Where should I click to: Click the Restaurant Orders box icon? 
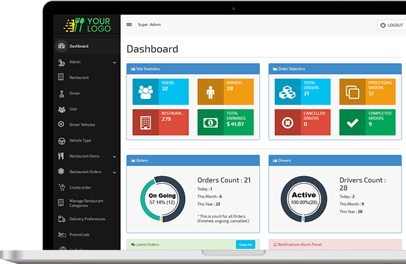click(61, 171)
